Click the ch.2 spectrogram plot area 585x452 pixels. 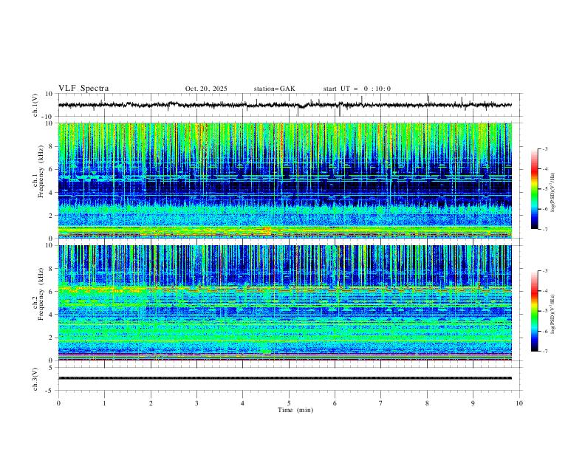(x=284, y=303)
